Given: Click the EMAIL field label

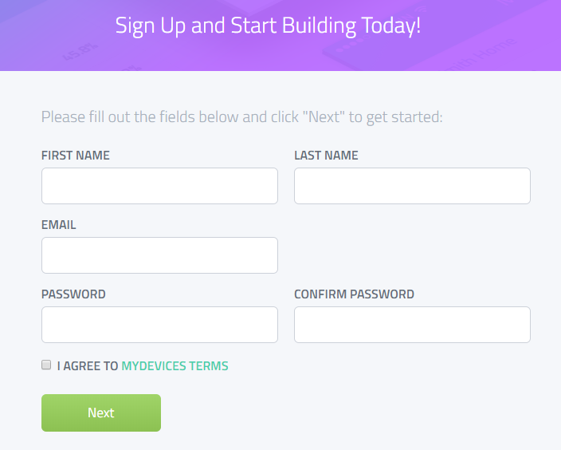Looking at the screenshot, I should [x=59, y=225].
